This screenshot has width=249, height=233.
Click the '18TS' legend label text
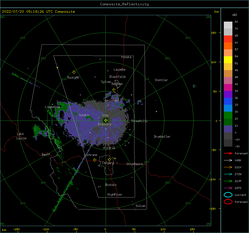point(238,188)
